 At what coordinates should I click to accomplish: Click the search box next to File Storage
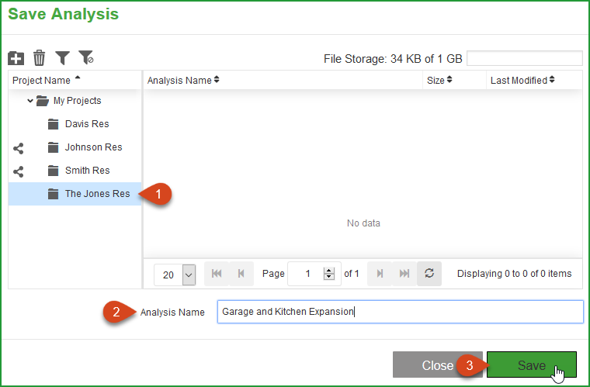tap(525, 58)
